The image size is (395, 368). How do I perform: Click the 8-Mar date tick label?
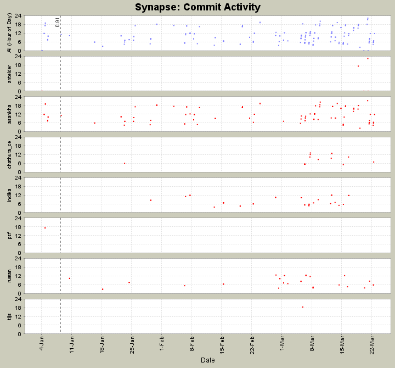[x=312, y=343]
